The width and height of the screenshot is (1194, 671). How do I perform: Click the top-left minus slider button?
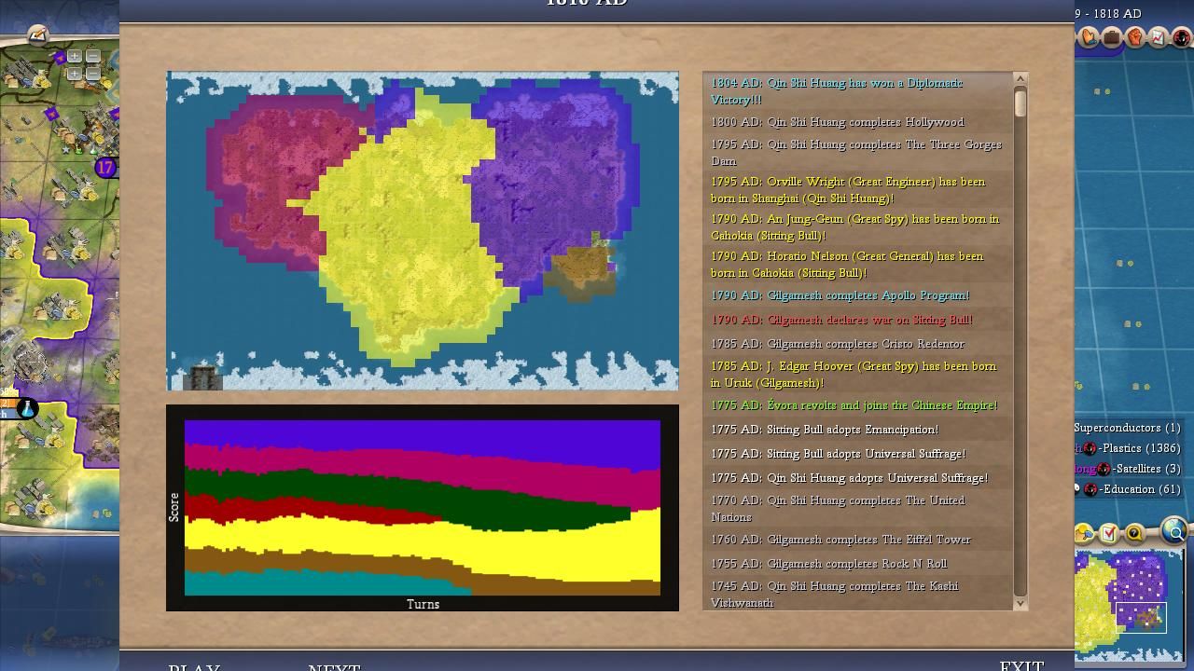coord(93,56)
